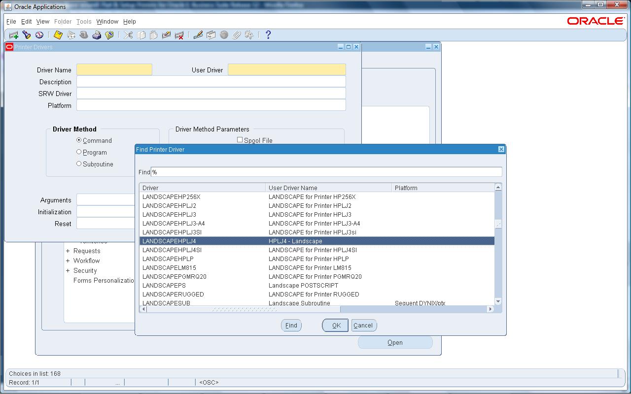Screen dimensions: 631x394
Task: Click the Arguments field
Action: [106, 200]
